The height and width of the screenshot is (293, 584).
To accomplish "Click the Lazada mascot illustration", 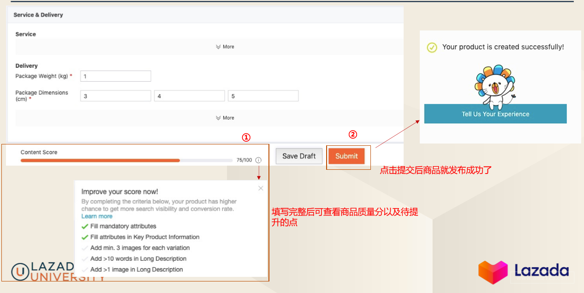I will tap(495, 87).
